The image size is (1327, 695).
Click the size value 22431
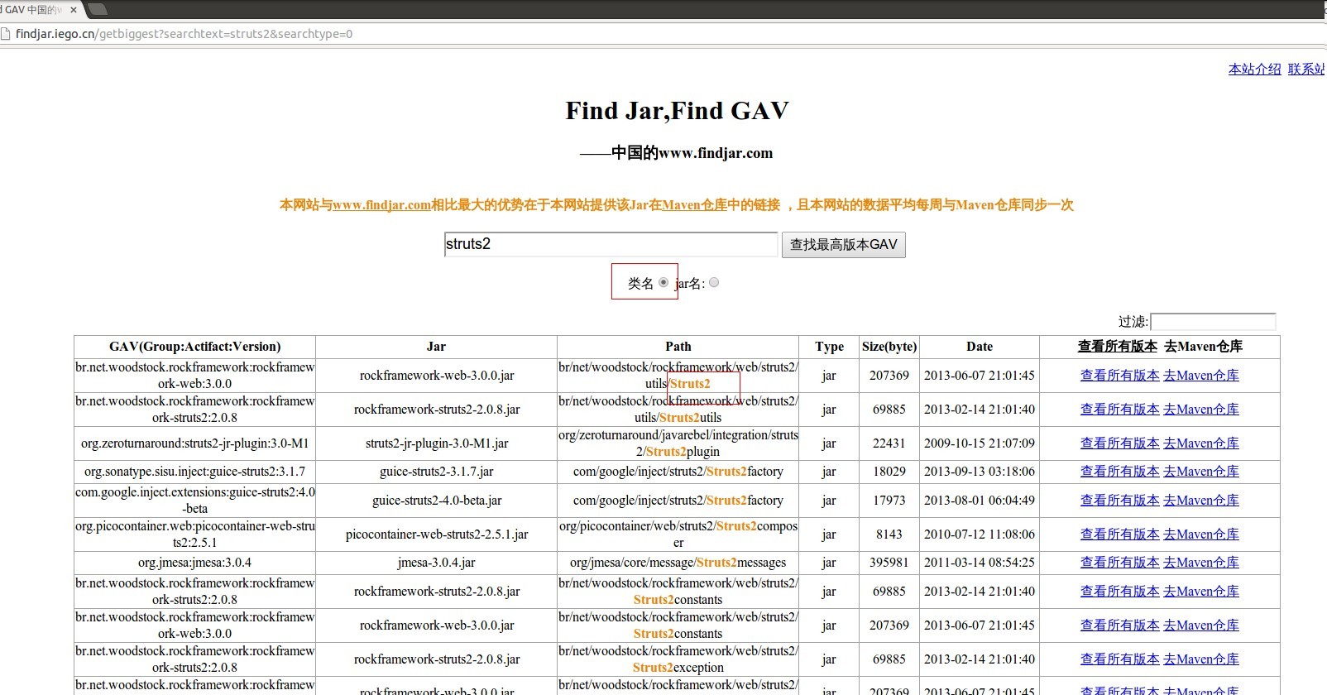tap(889, 443)
